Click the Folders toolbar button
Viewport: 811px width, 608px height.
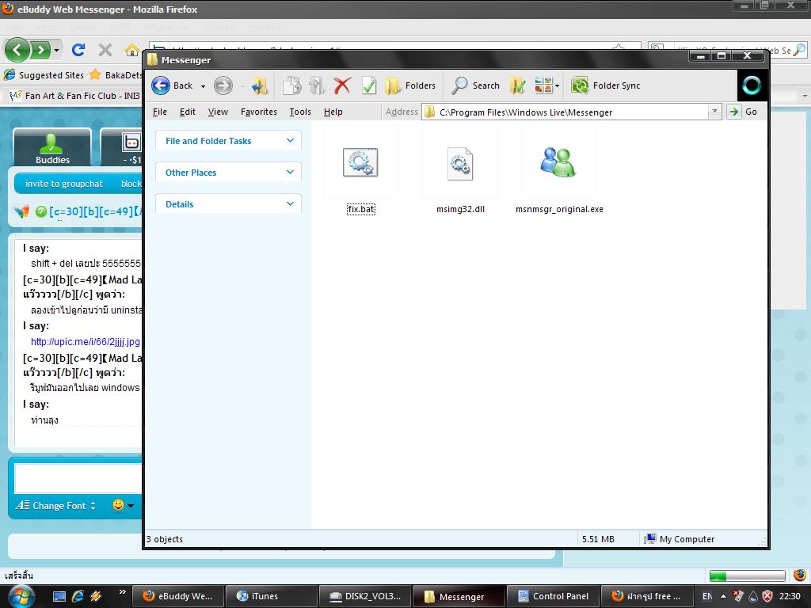pos(410,85)
